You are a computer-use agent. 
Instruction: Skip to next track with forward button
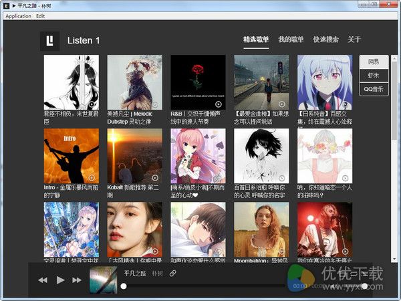click(77, 280)
